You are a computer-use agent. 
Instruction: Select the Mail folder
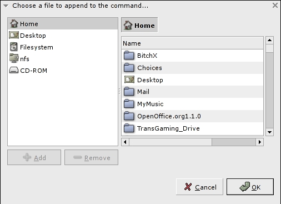tap(192, 92)
